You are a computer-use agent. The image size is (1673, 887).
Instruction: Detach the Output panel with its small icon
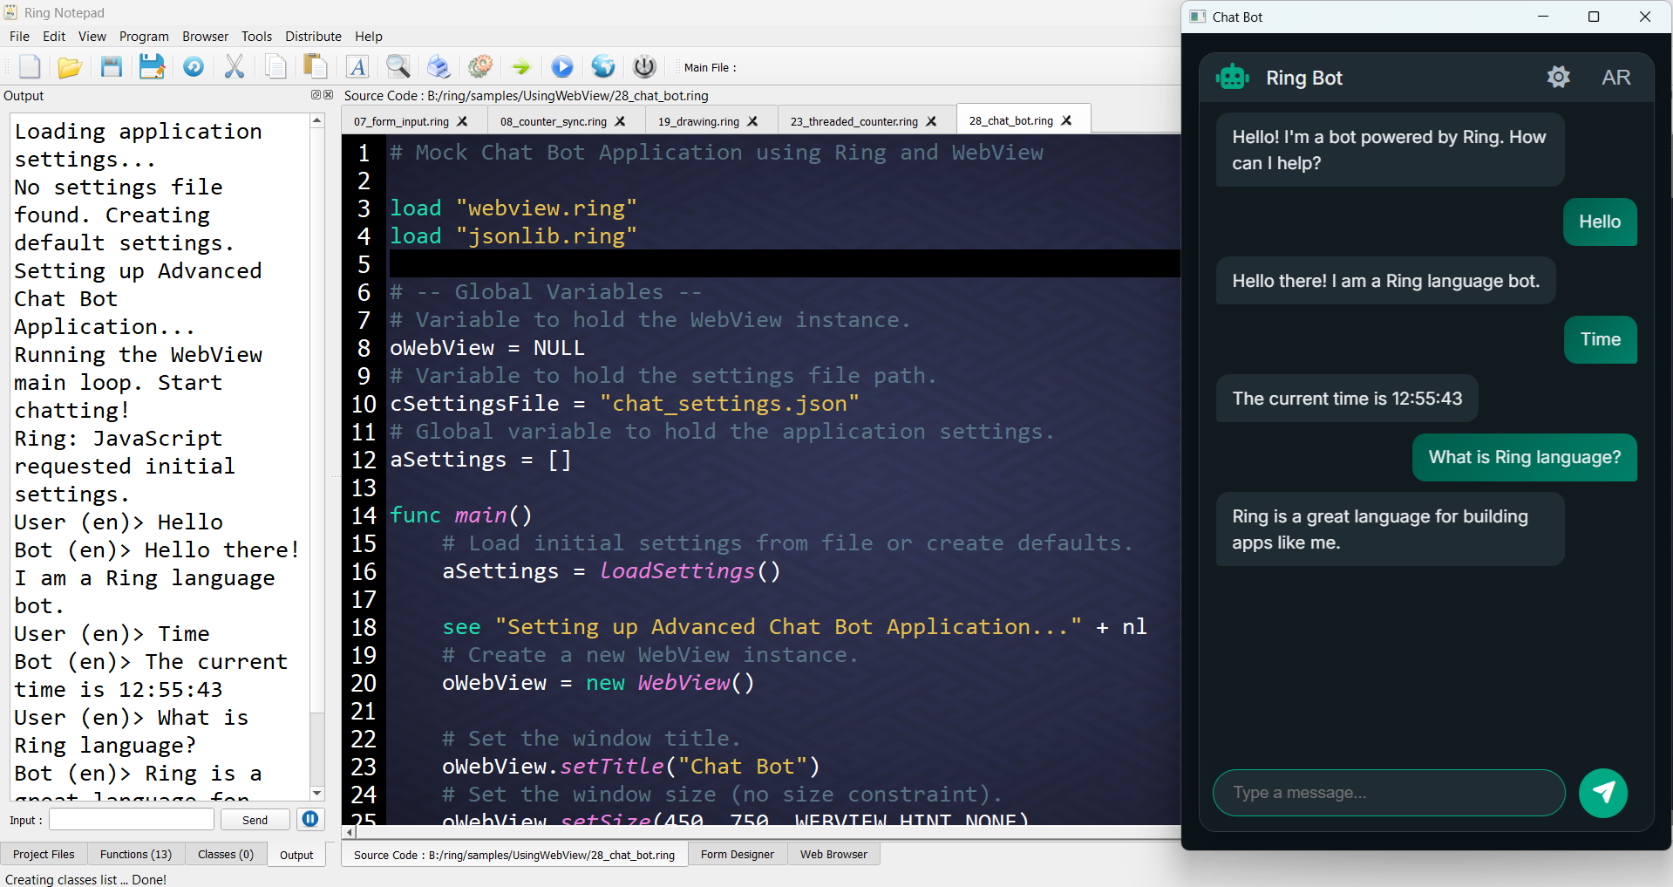315,95
